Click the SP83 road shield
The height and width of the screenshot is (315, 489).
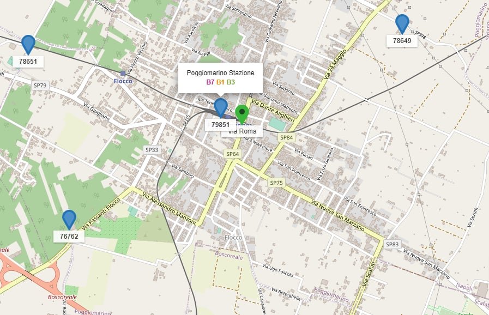pos(392,244)
